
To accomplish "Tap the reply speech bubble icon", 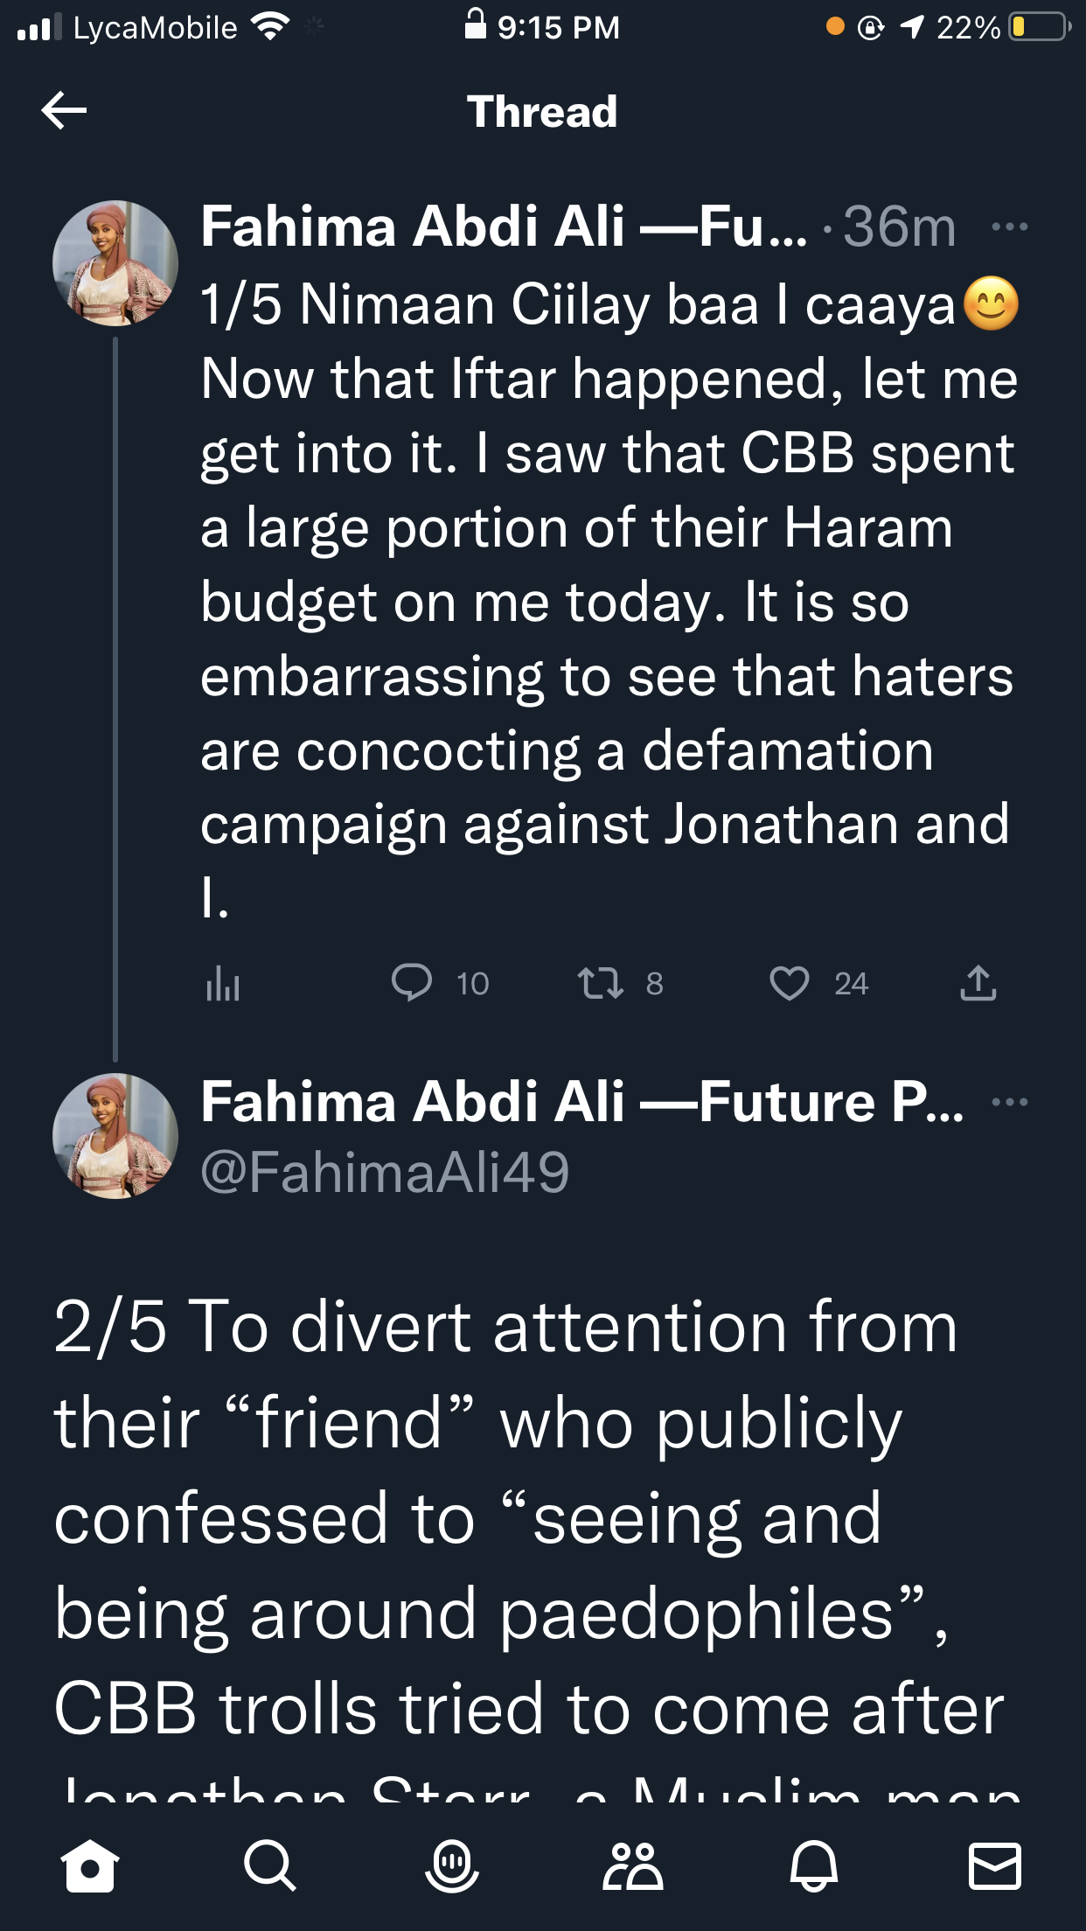I will (x=411, y=983).
